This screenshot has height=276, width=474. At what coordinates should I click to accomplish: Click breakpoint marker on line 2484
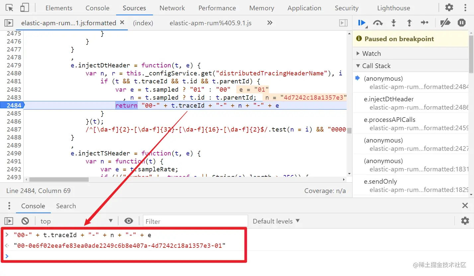click(x=13, y=105)
